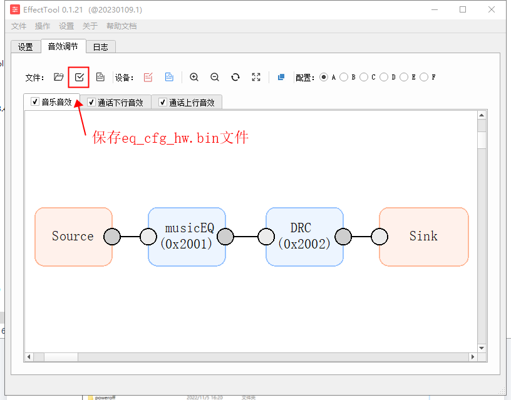Click the save-as disk icon beside the checkmark icon
The width and height of the screenshot is (511, 400).
pyautogui.click(x=100, y=77)
